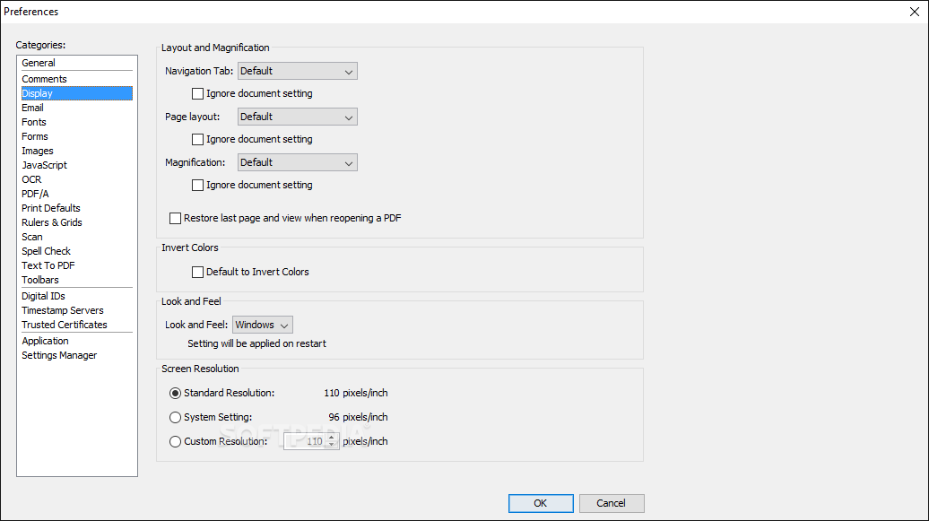The height and width of the screenshot is (521, 929).
Task: Select the General category
Action: (x=39, y=63)
